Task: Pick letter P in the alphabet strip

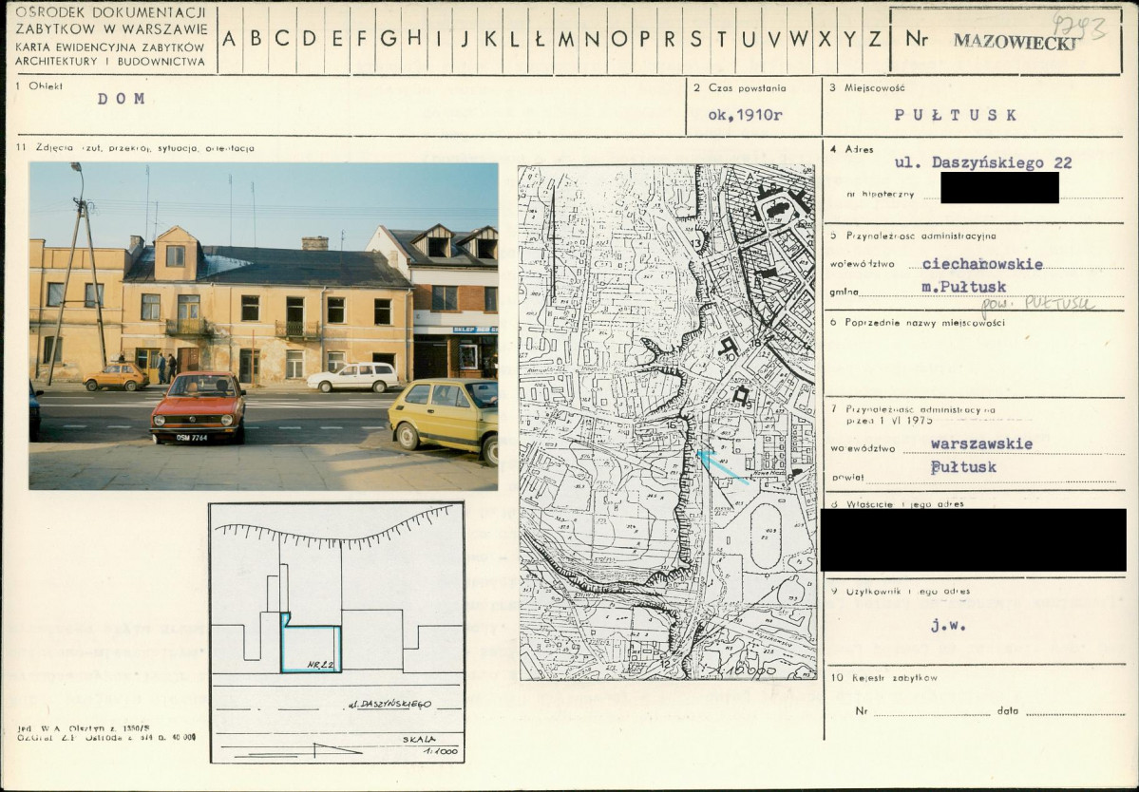Action: coord(645,39)
